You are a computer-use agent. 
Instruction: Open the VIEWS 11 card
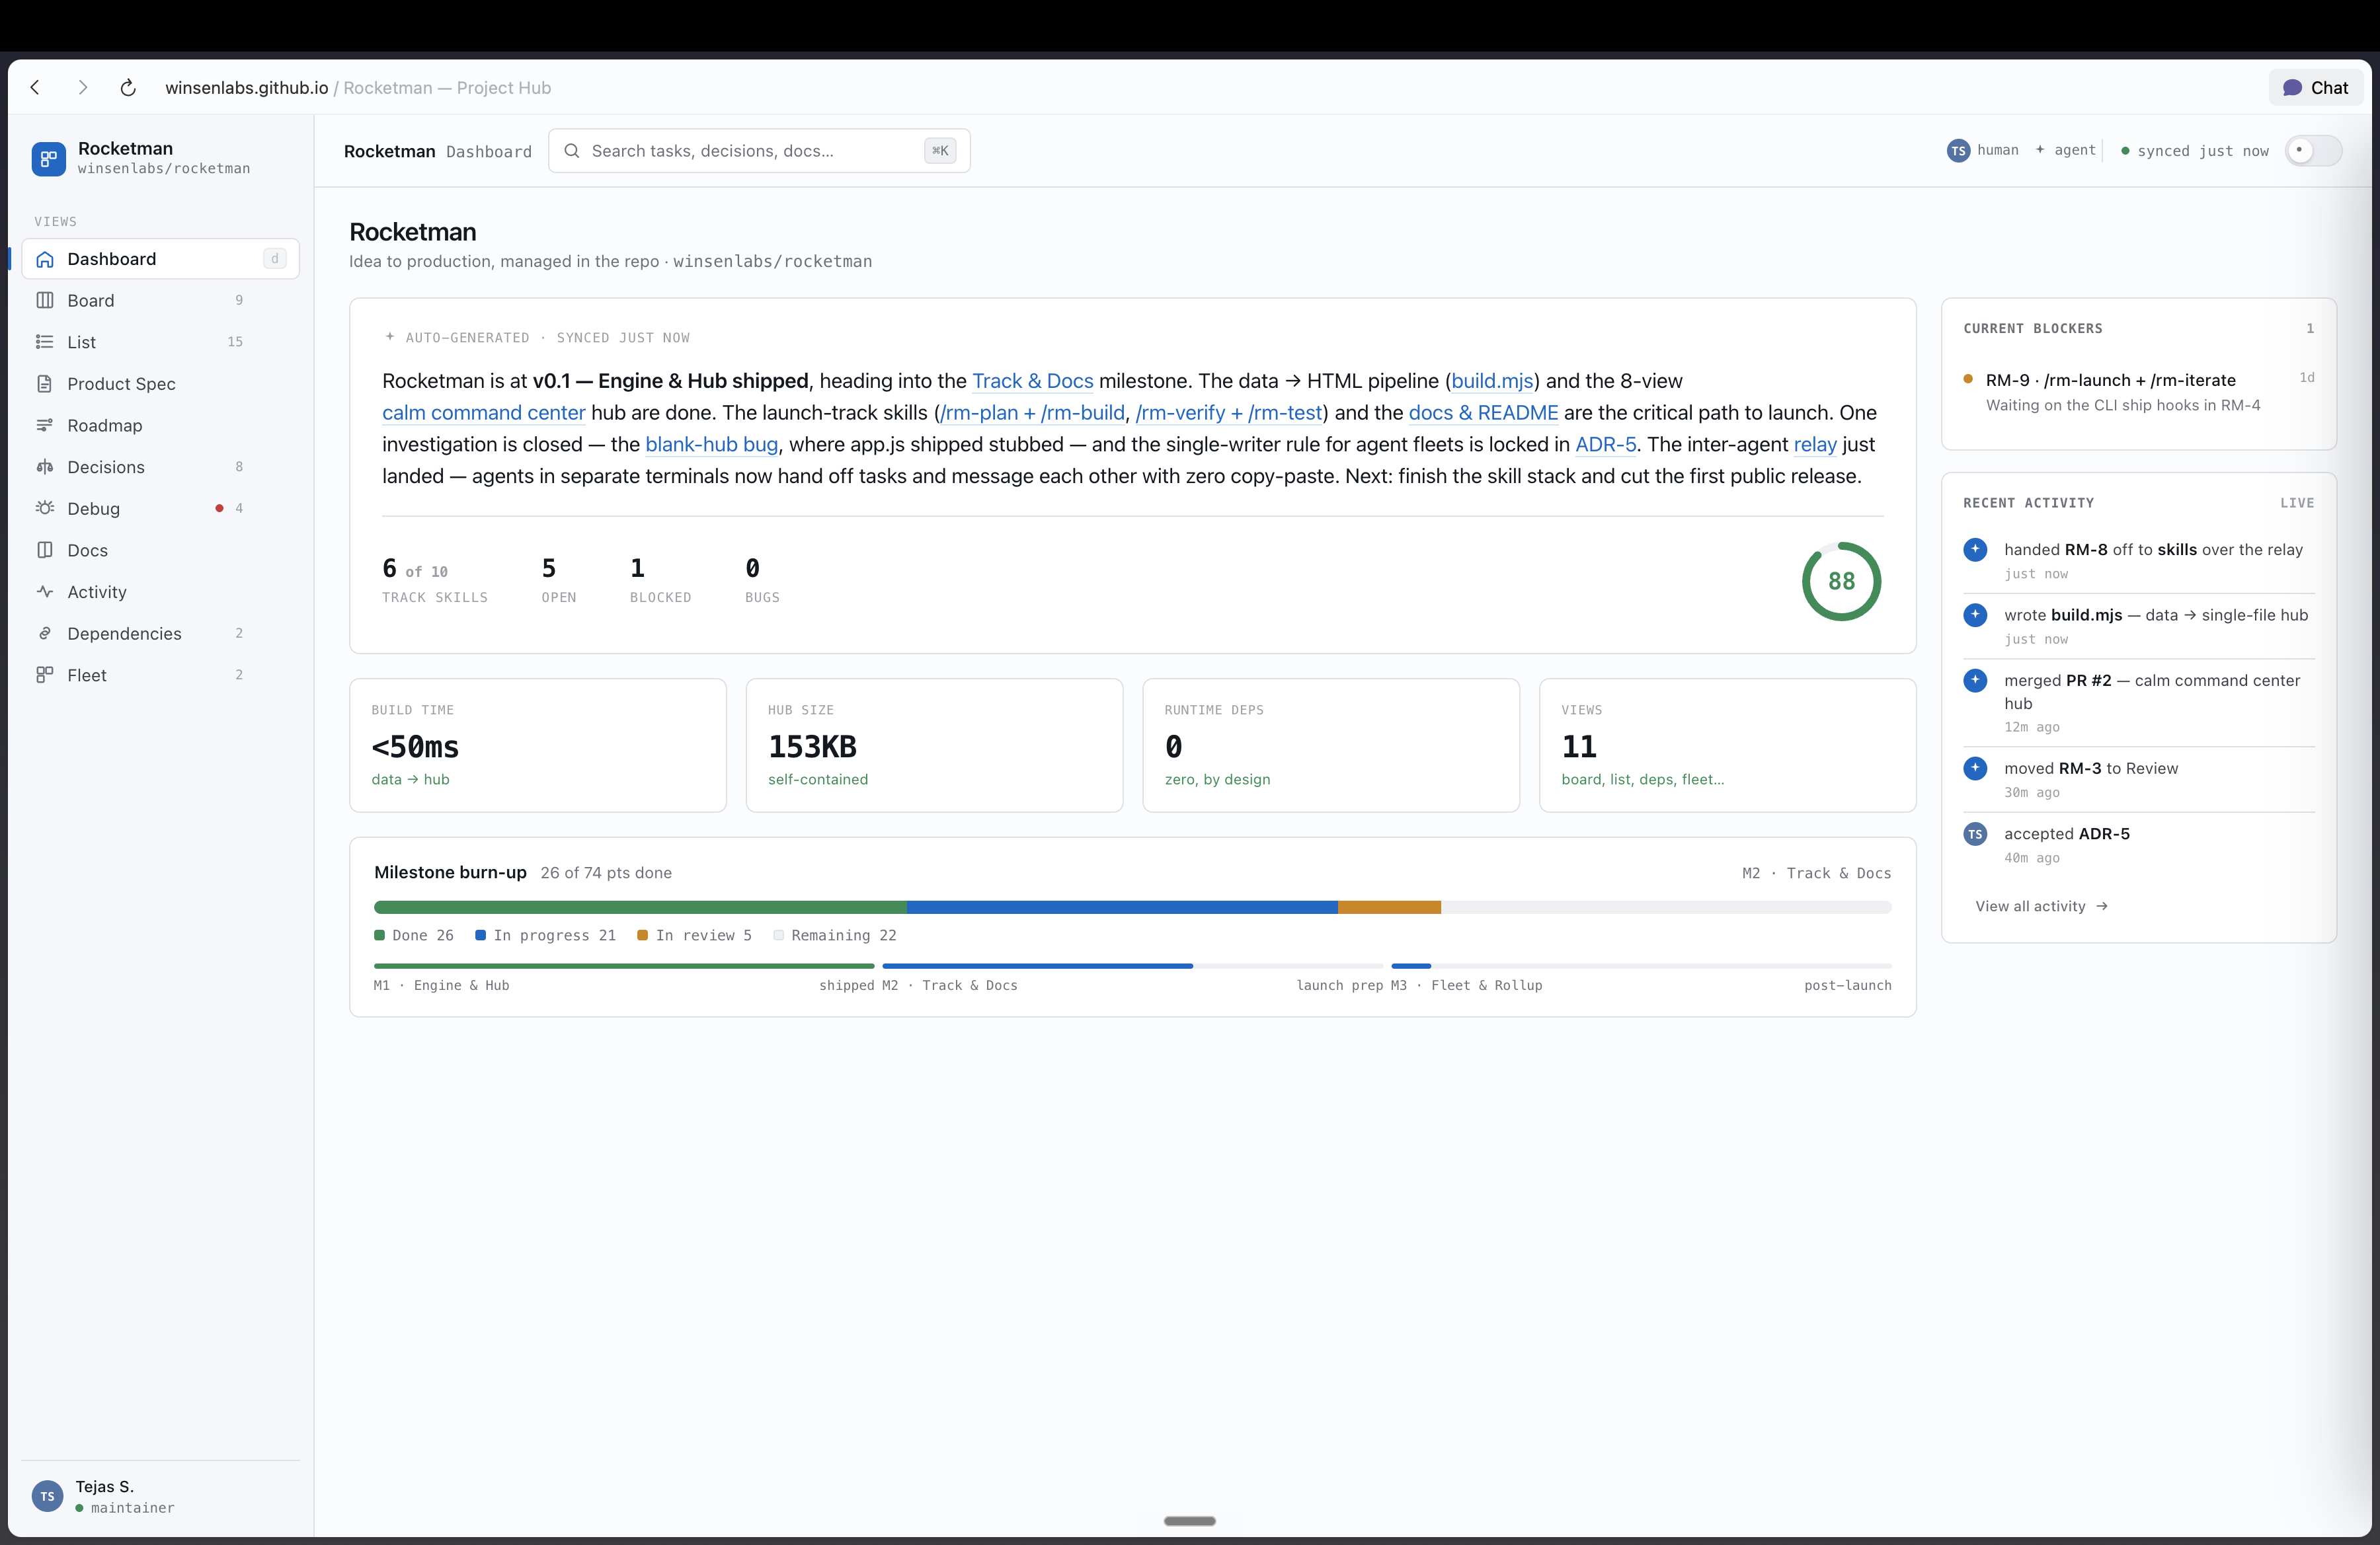click(x=1728, y=745)
